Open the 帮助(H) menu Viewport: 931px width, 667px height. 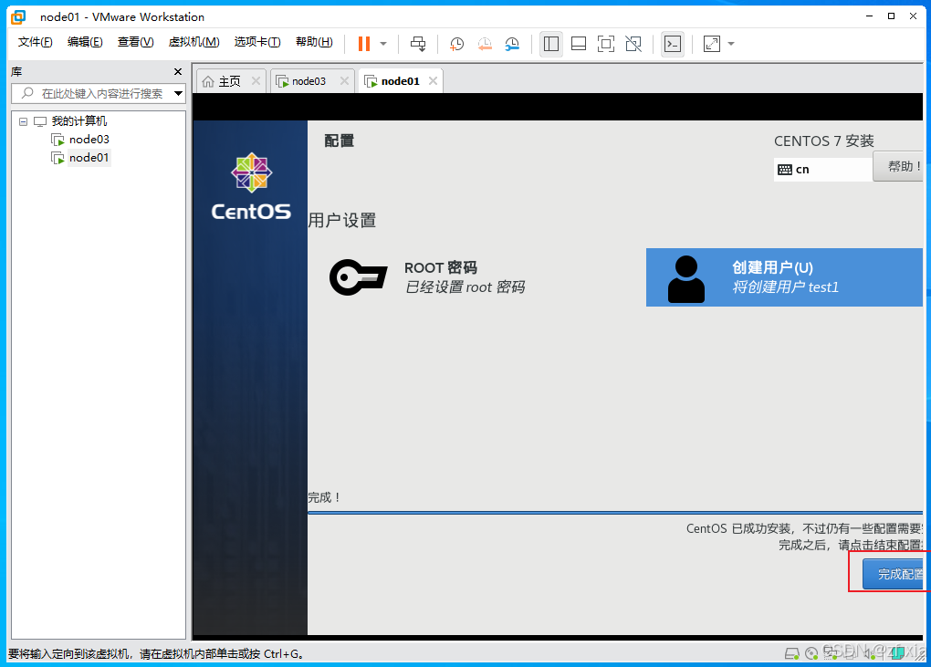point(314,42)
